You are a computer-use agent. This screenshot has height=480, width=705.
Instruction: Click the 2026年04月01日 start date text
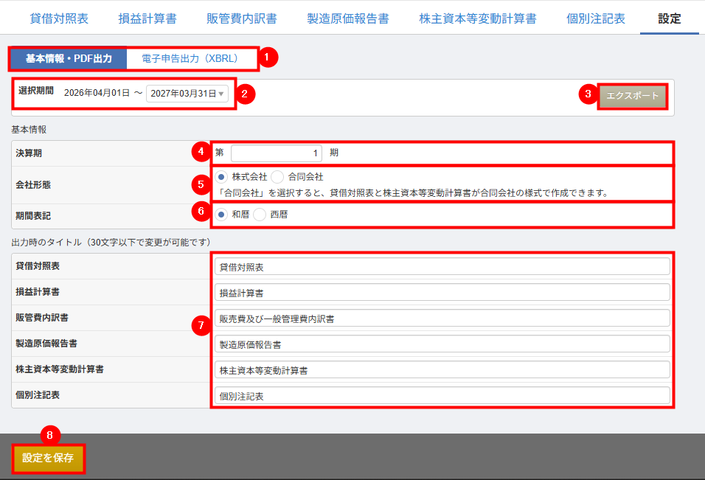click(x=97, y=93)
